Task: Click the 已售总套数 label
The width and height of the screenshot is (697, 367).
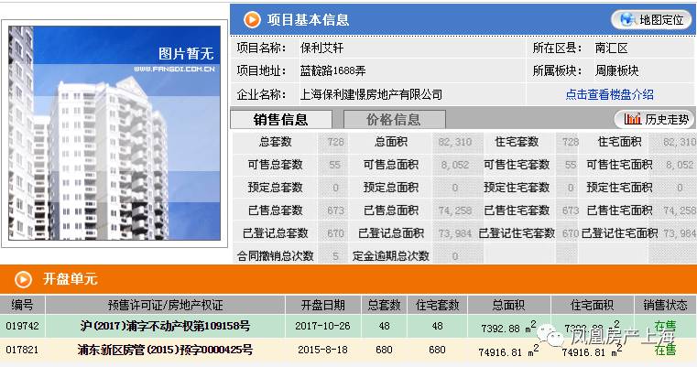Action: 275,210
